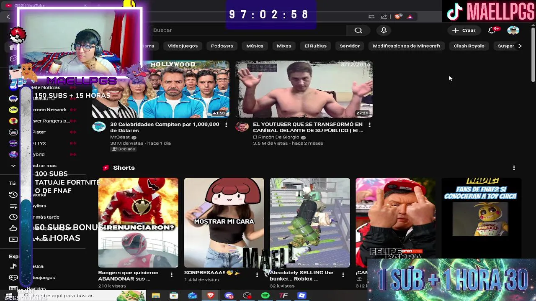
Task: Open Cartoon Network channel icon in sidebar
Action: 13,110
